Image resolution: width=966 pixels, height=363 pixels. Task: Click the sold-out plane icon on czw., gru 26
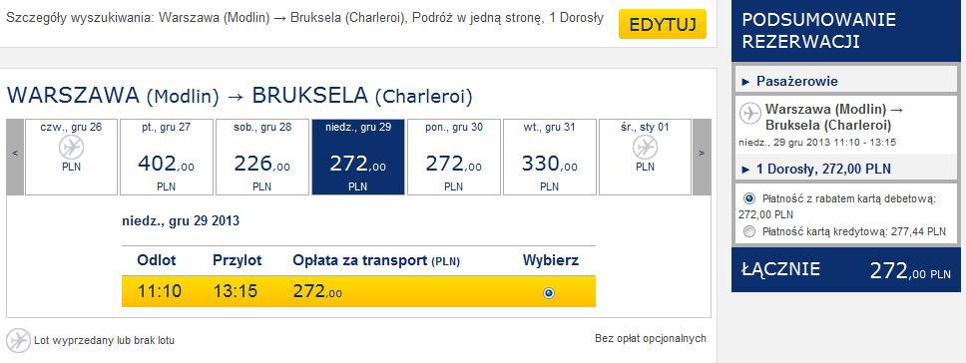tap(72, 148)
